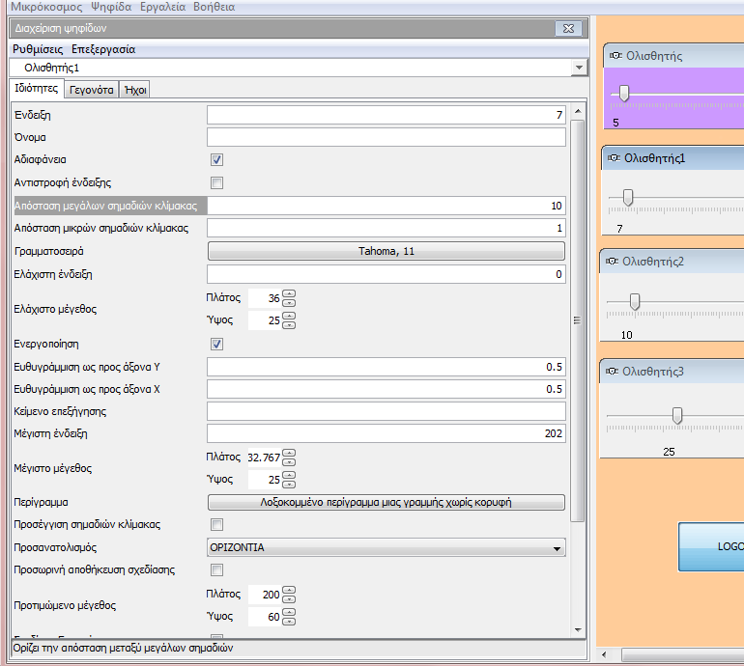Click the Ολισθητής component header icon
The width and height of the screenshot is (744, 666).
click(x=615, y=55)
